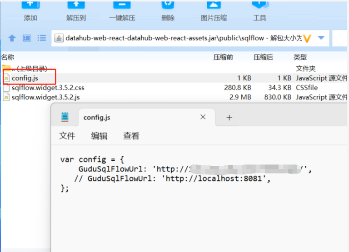
Task: Sort files by 压缩前 column header
Action: pyautogui.click(x=223, y=57)
